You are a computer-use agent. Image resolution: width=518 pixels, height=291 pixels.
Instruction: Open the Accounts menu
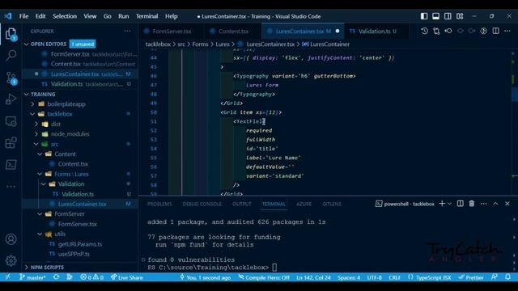[11, 239]
